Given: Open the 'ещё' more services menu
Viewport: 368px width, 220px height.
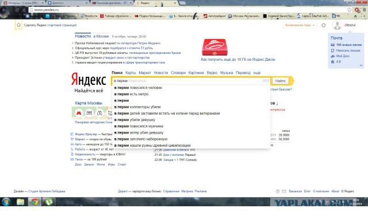Looking at the screenshot, I should point(257,73).
